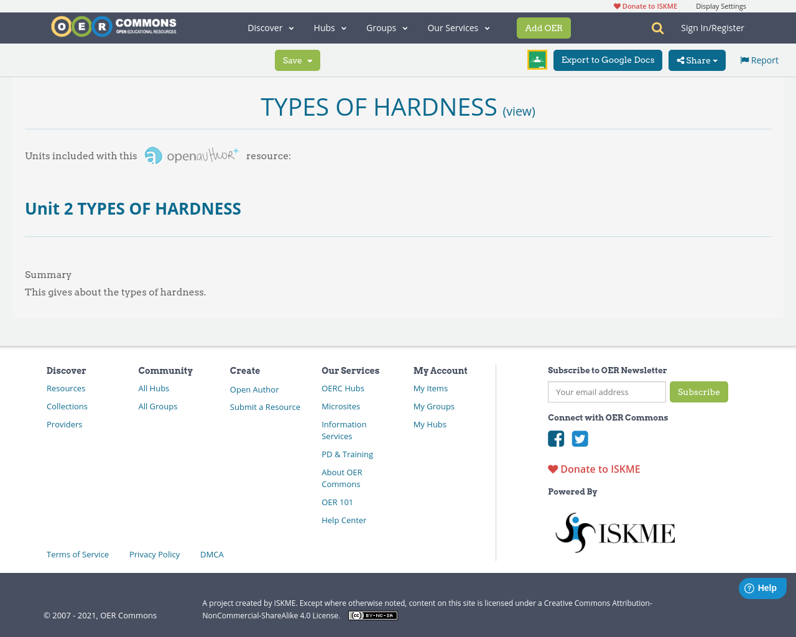
Task: Open the Hubs menu
Action: 330,27
